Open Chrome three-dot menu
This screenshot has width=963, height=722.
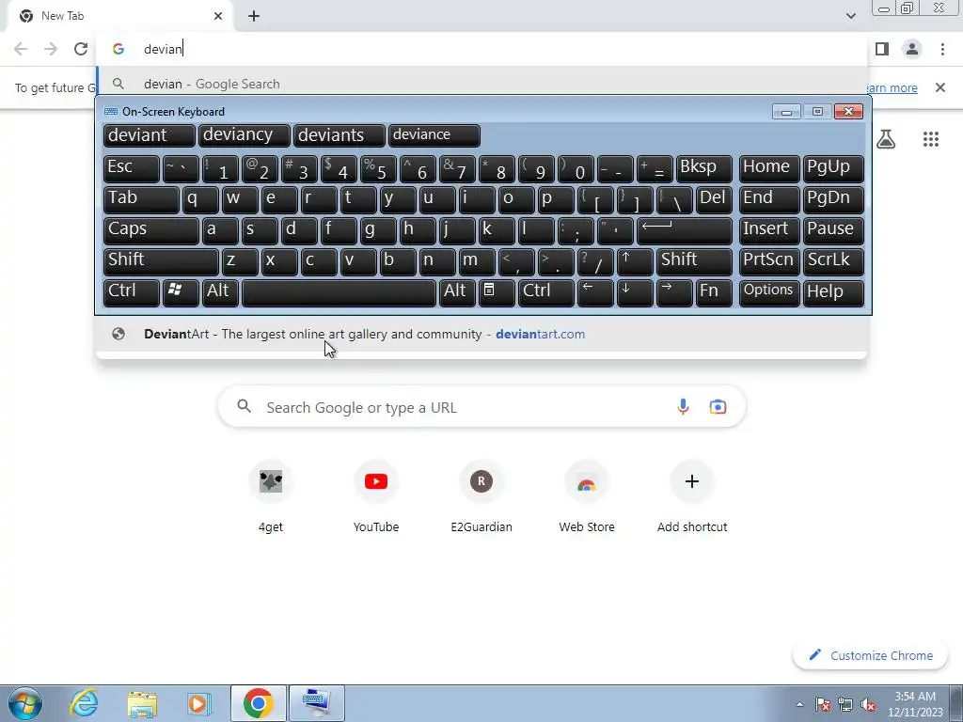point(942,49)
